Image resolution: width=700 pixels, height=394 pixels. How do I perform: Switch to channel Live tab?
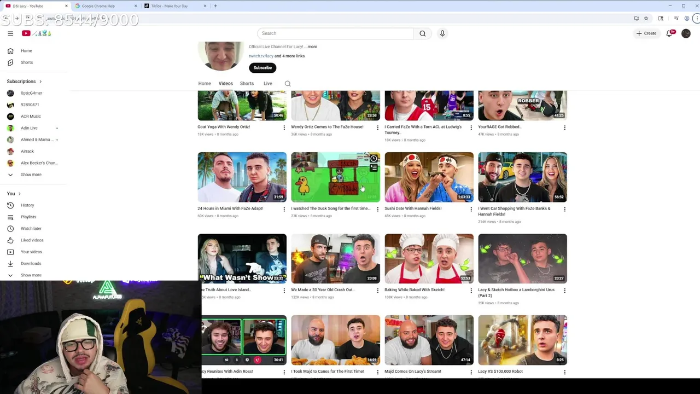(268, 84)
